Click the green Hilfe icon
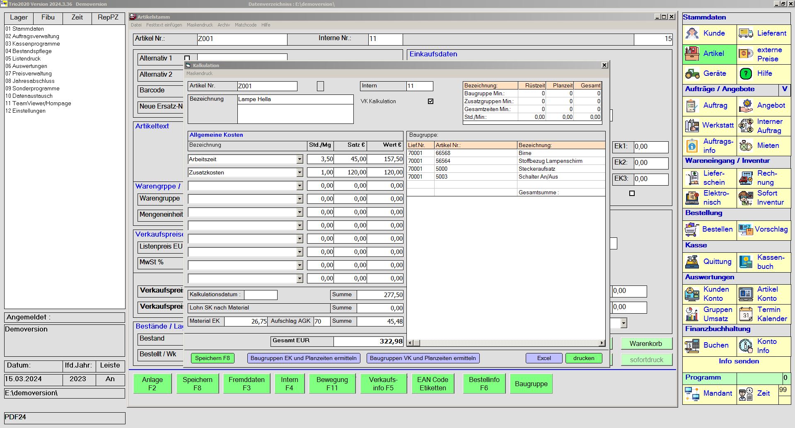This screenshot has width=795, height=428. [x=746, y=73]
